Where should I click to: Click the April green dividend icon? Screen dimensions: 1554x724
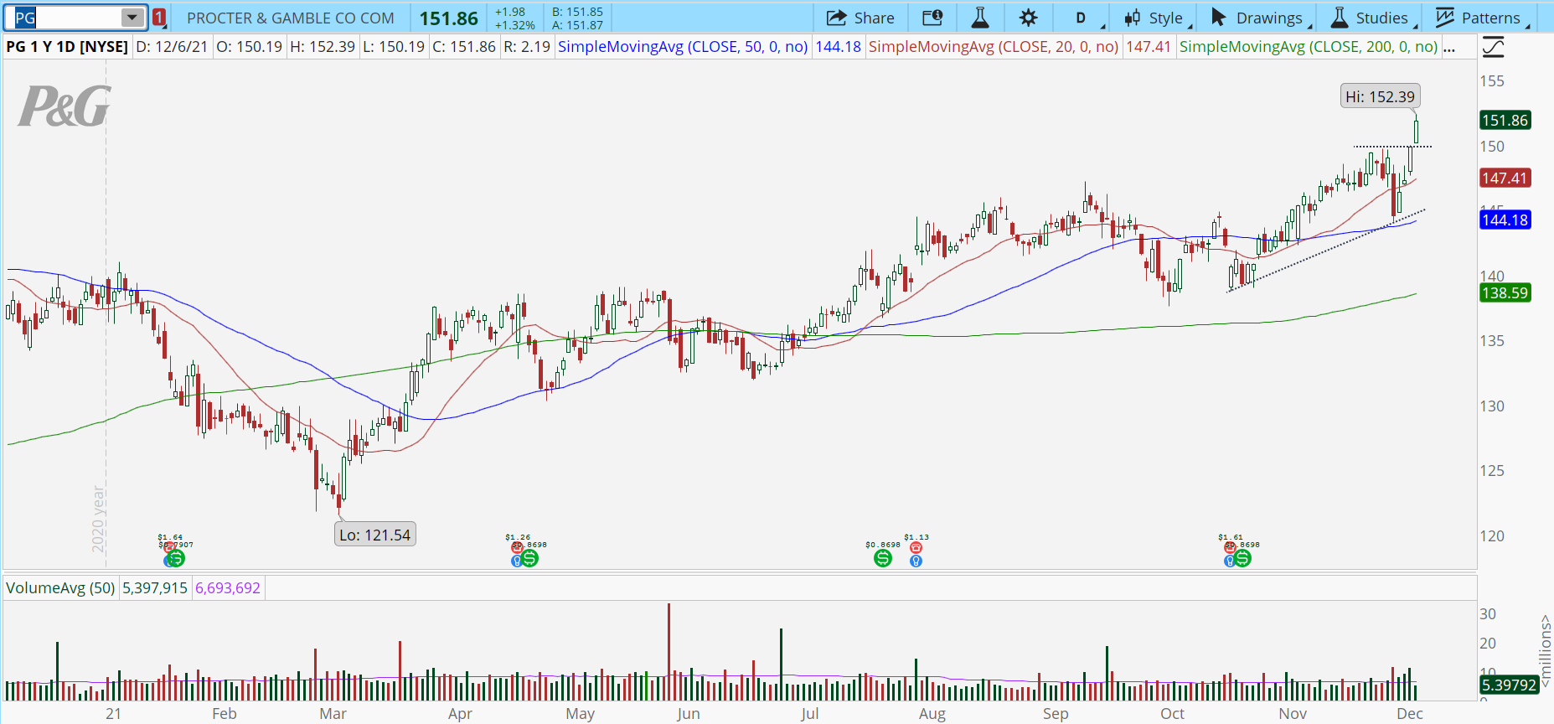(x=529, y=558)
